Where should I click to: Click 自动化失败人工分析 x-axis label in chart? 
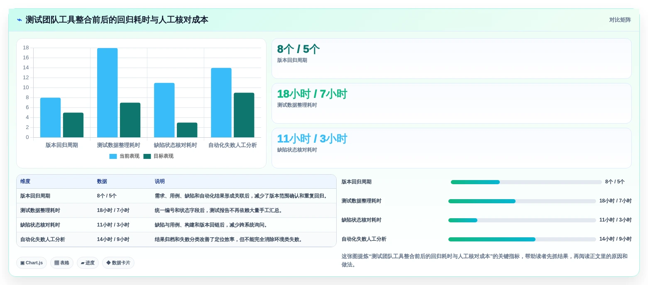tap(232, 145)
